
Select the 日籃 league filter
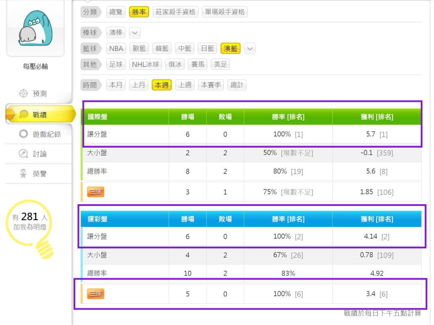click(x=207, y=49)
